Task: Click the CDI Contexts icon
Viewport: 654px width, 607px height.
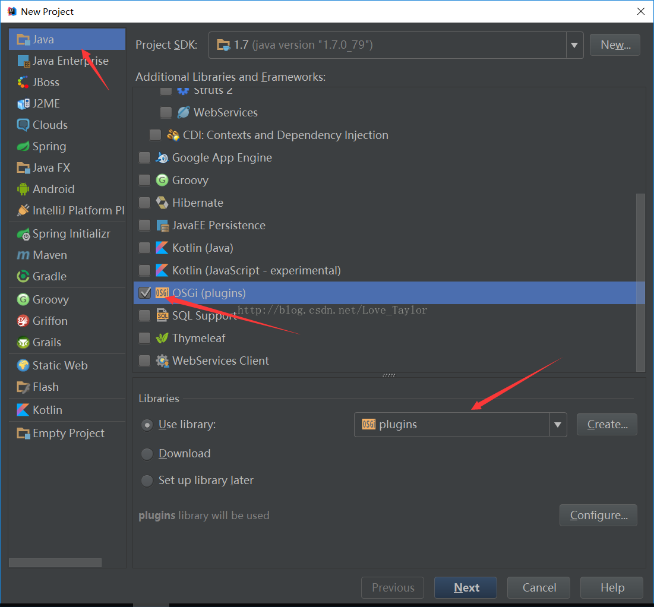Action: pos(173,135)
